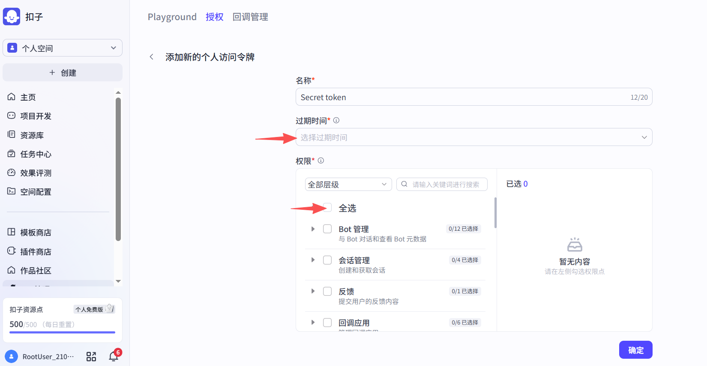Enable the 会话管理 permission checkbox

(x=327, y=260)
